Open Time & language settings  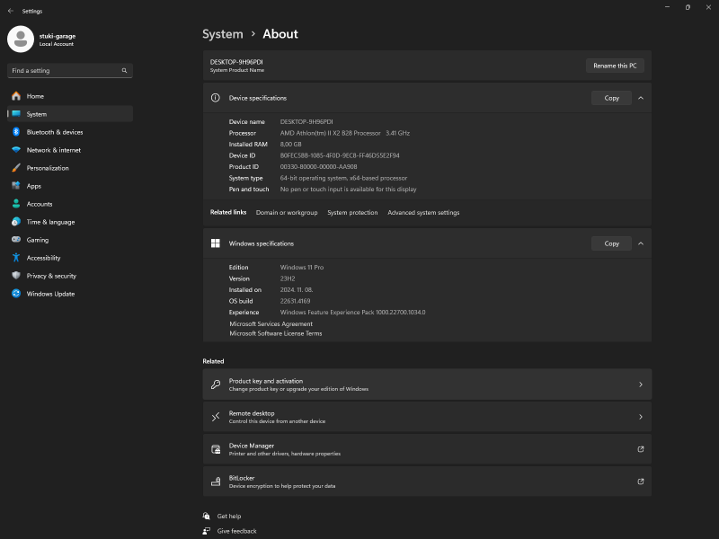pyautogui.click(x=70, y=222)
